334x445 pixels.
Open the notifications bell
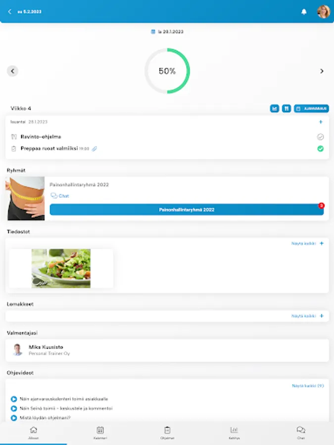[x=304, y=12]
